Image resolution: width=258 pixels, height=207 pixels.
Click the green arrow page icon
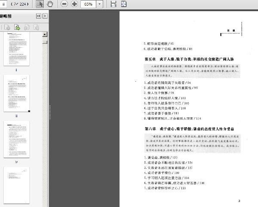click(17, 27)
